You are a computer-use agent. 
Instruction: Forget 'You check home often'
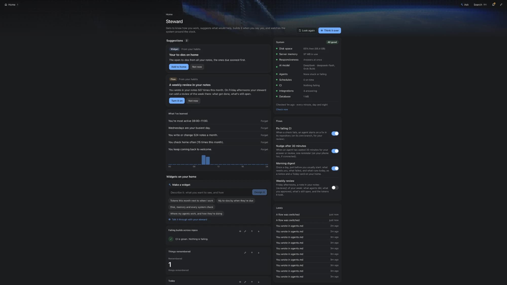point(264,142)
